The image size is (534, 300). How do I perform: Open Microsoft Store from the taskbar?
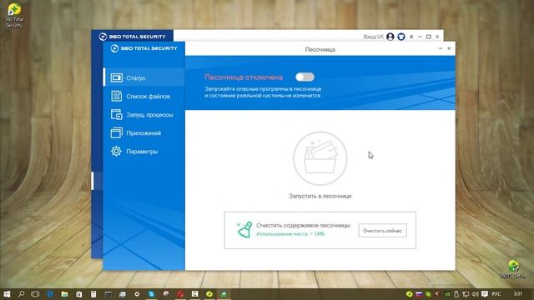click(x=79, y=294)
